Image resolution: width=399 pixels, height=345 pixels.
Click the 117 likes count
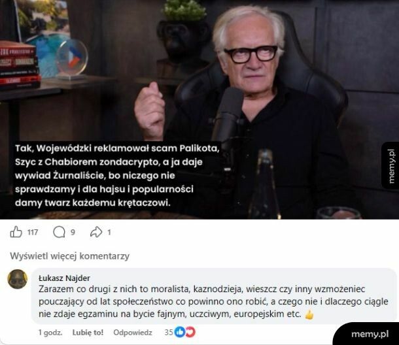pos(33,233)
